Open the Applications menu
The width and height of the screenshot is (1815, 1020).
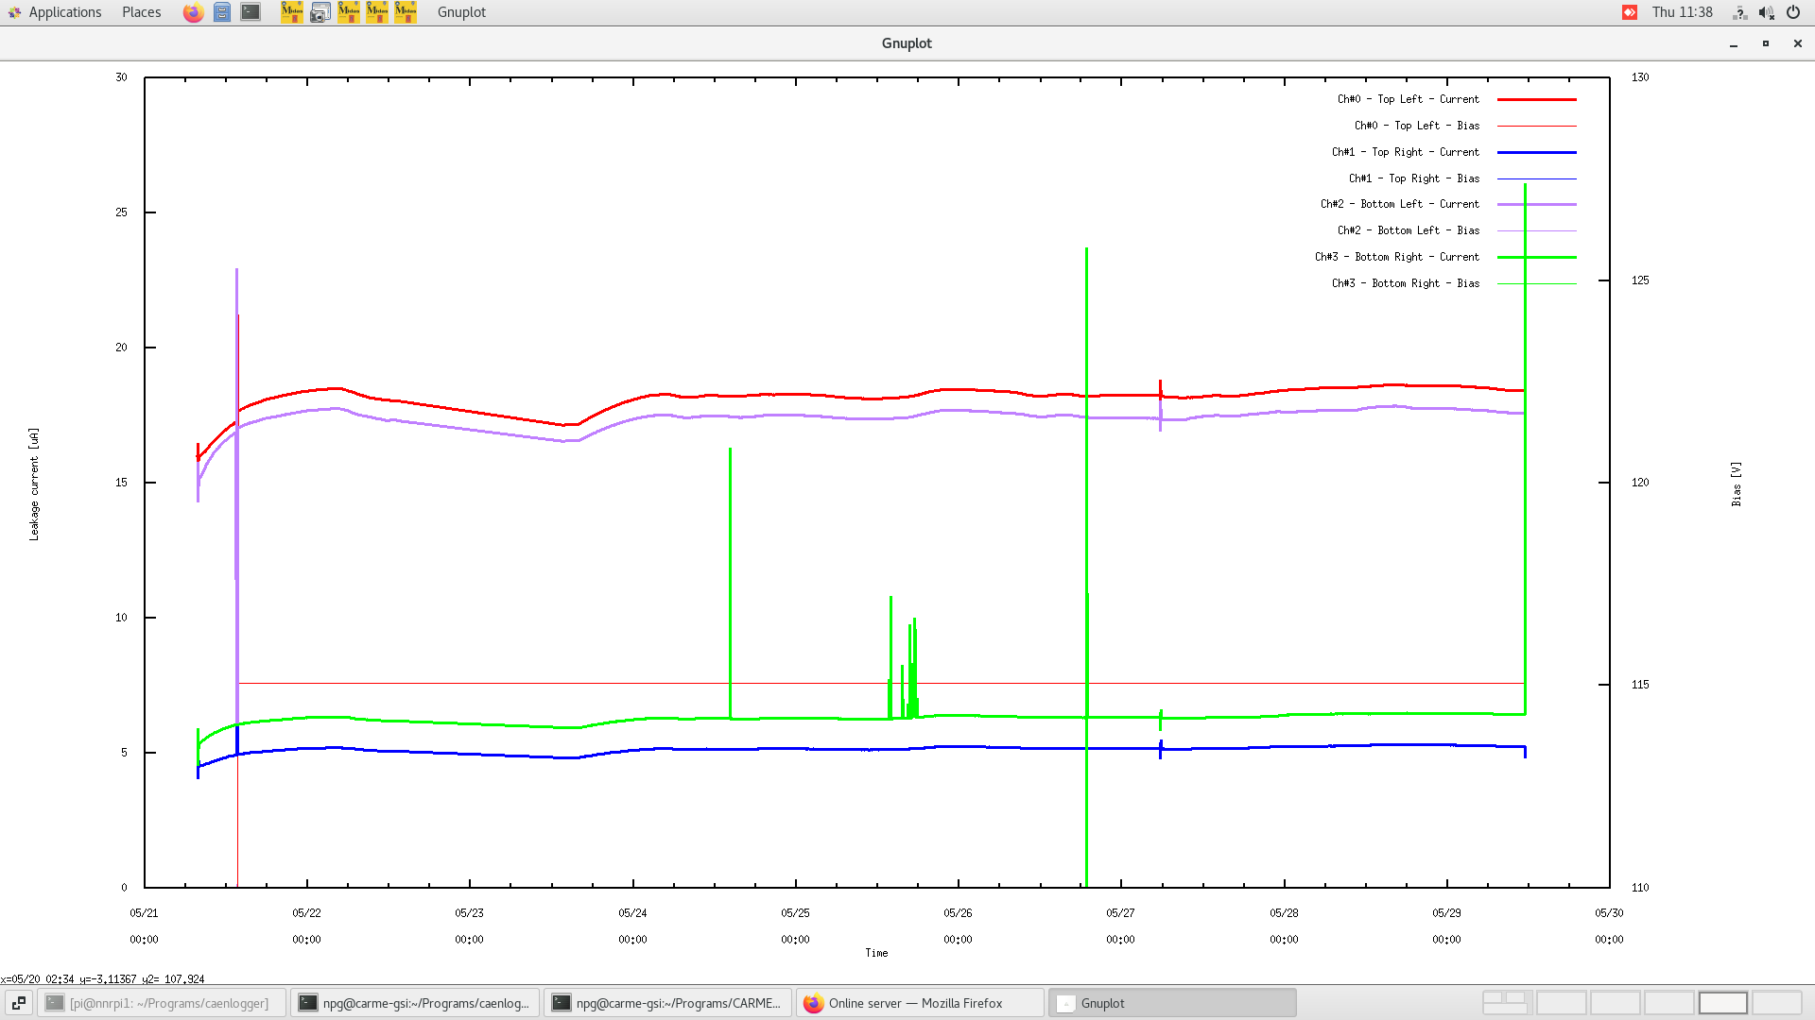(64, 12)
